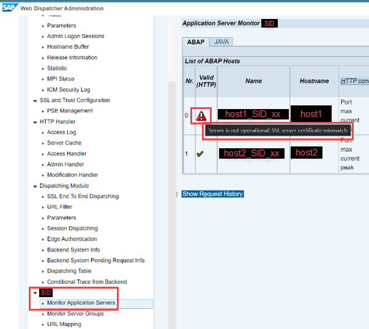Collapse the HTTP Handler section
Viewport: 369px width, 329px height.
pos(35,122)
